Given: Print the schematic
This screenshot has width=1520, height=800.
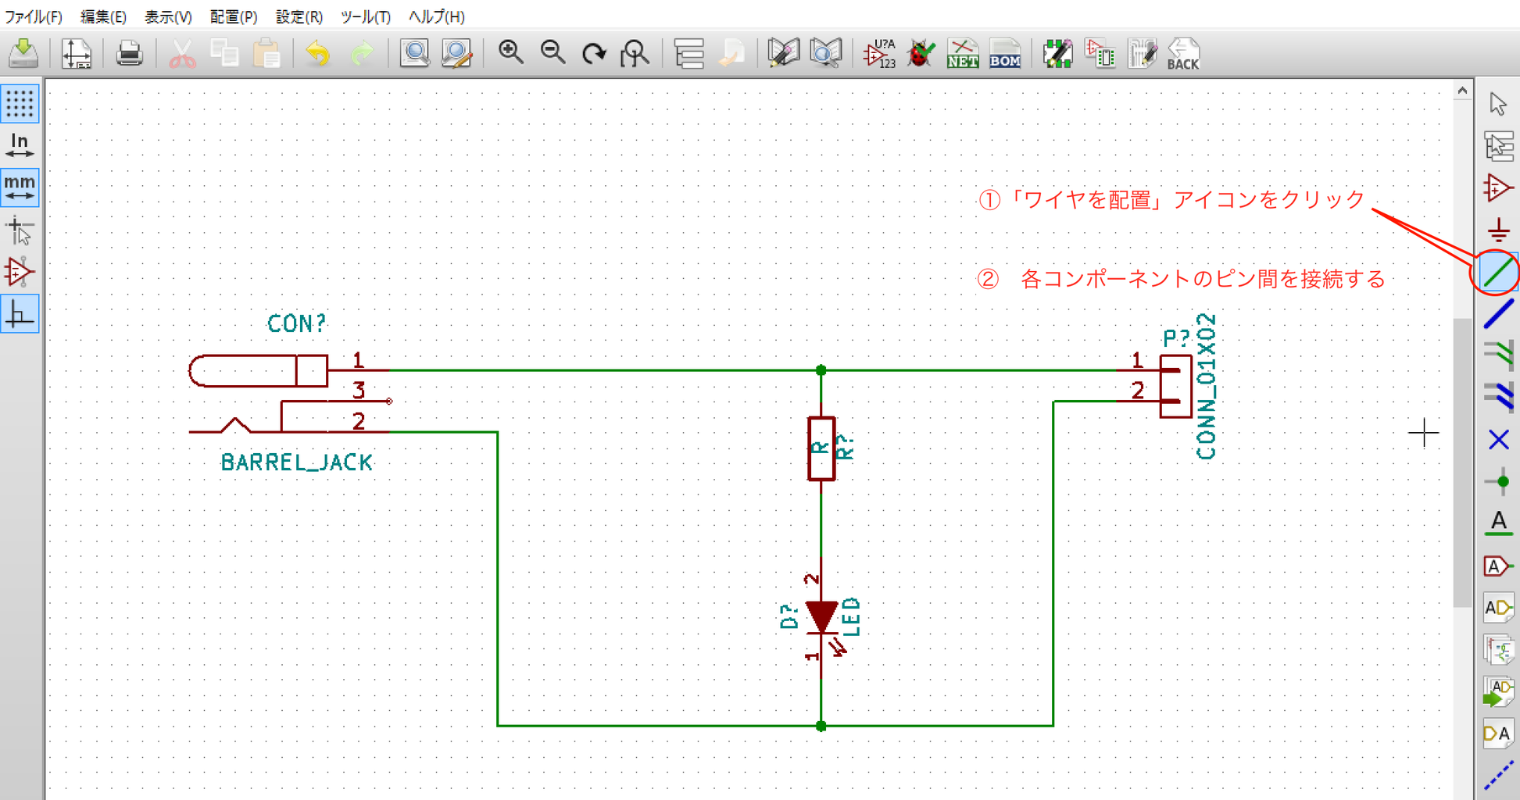Looking at the screenshot, I should pos(129,53).
